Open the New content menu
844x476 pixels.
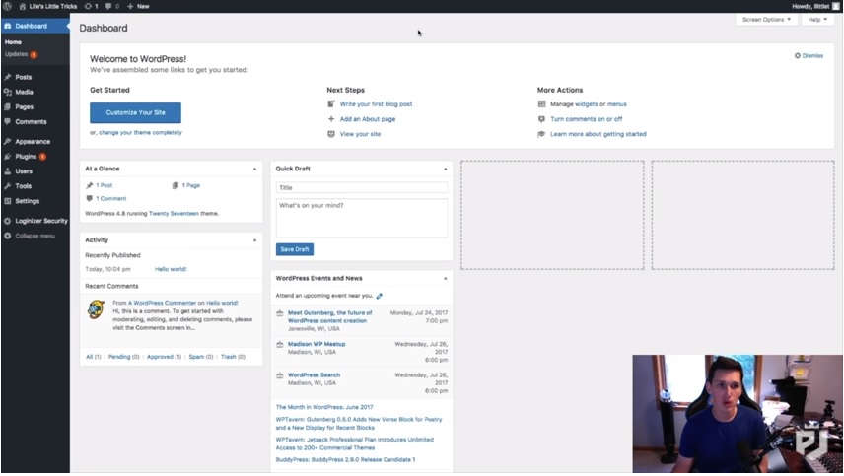138,6
